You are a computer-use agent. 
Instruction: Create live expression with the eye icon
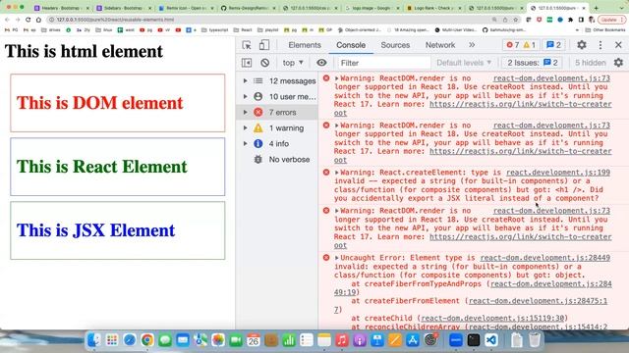click(321, 63)
